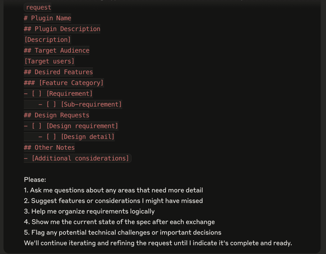326x254 pixels.
Task: Click the 'request' code snippet at top
Action: pyautogui.click(x=39, y=8)
